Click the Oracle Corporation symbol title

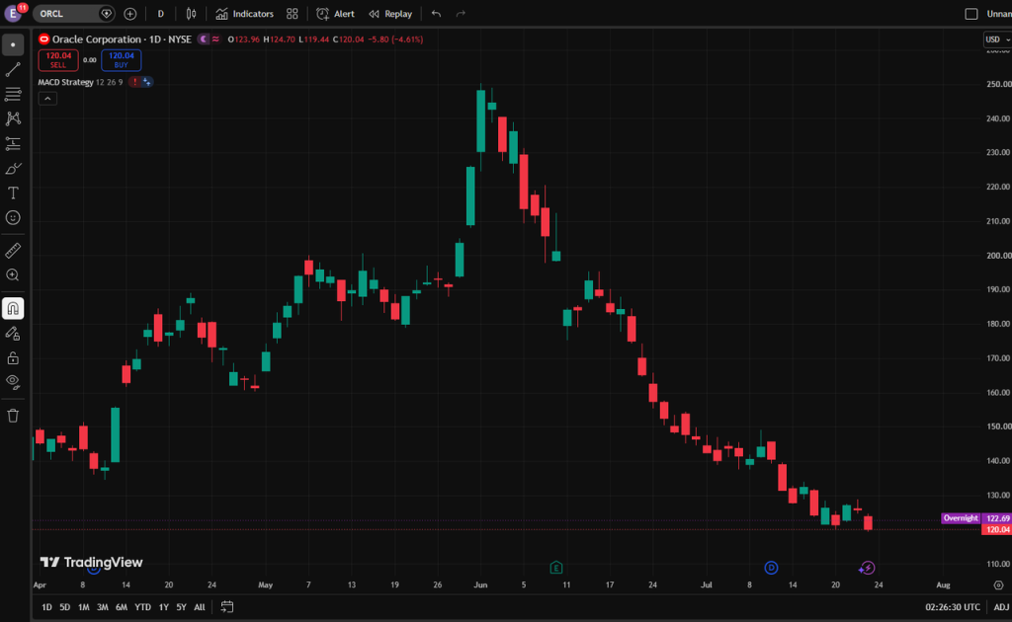[x=96, y=39]
